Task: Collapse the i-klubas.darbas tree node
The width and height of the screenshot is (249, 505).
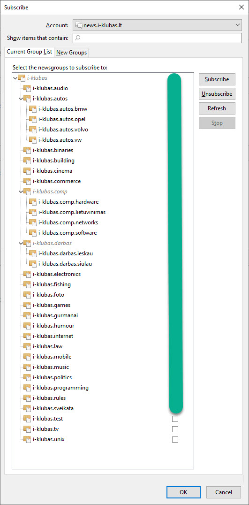Action: [x=21, y=243]
